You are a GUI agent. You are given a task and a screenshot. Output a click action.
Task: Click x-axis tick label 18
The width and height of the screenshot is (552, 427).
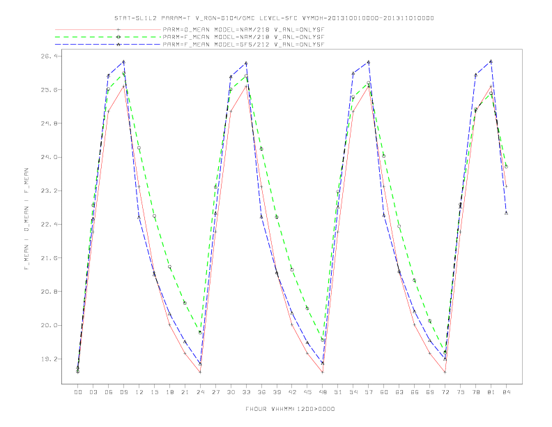[x=169, y=392]
